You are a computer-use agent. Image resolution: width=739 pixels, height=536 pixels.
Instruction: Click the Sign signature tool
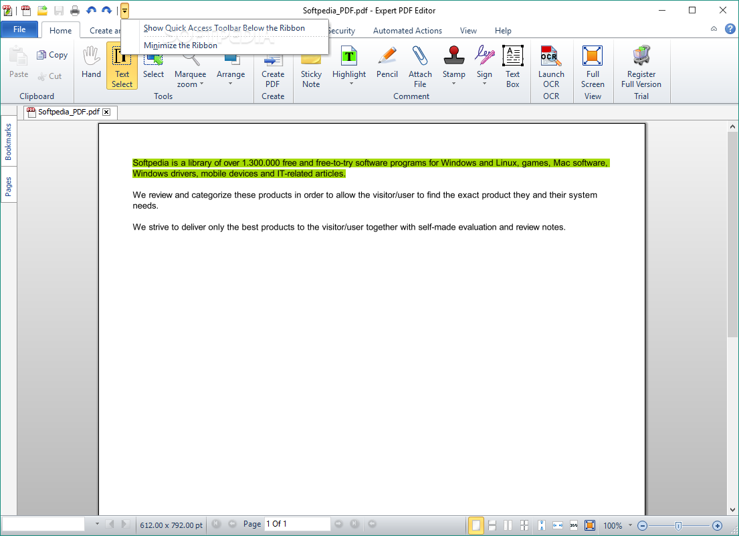pyautogui.click(x=484, y=62)
